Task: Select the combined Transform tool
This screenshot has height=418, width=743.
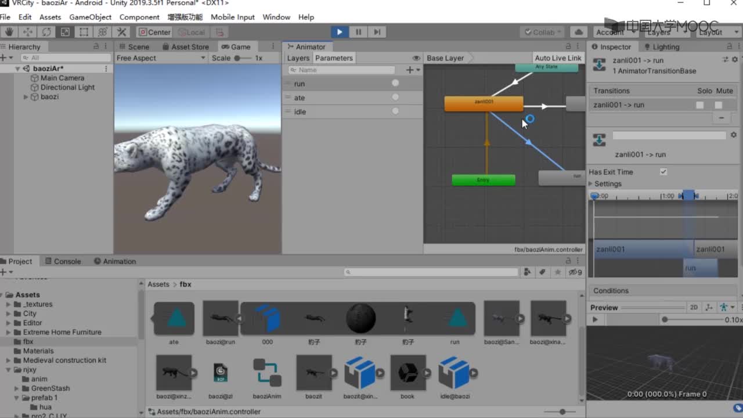Action: click(103, 32)
